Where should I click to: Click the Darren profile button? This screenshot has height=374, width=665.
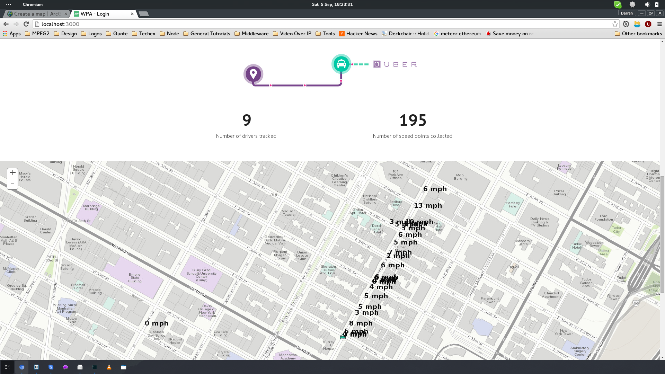click(x=627, y=13)
